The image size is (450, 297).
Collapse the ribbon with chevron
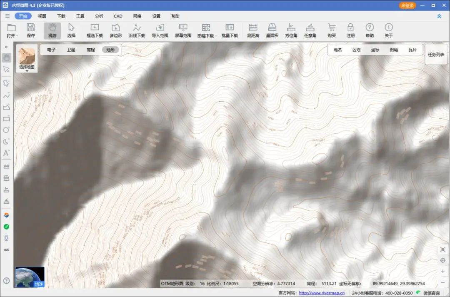(x=439, y=16)
